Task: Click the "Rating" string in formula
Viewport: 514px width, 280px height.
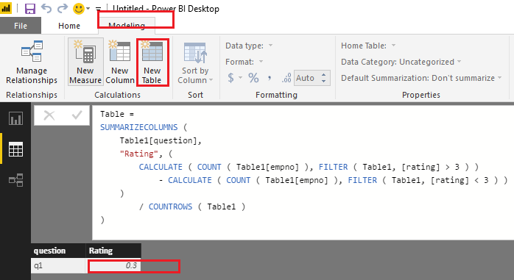Action: (x=139, y=154)
